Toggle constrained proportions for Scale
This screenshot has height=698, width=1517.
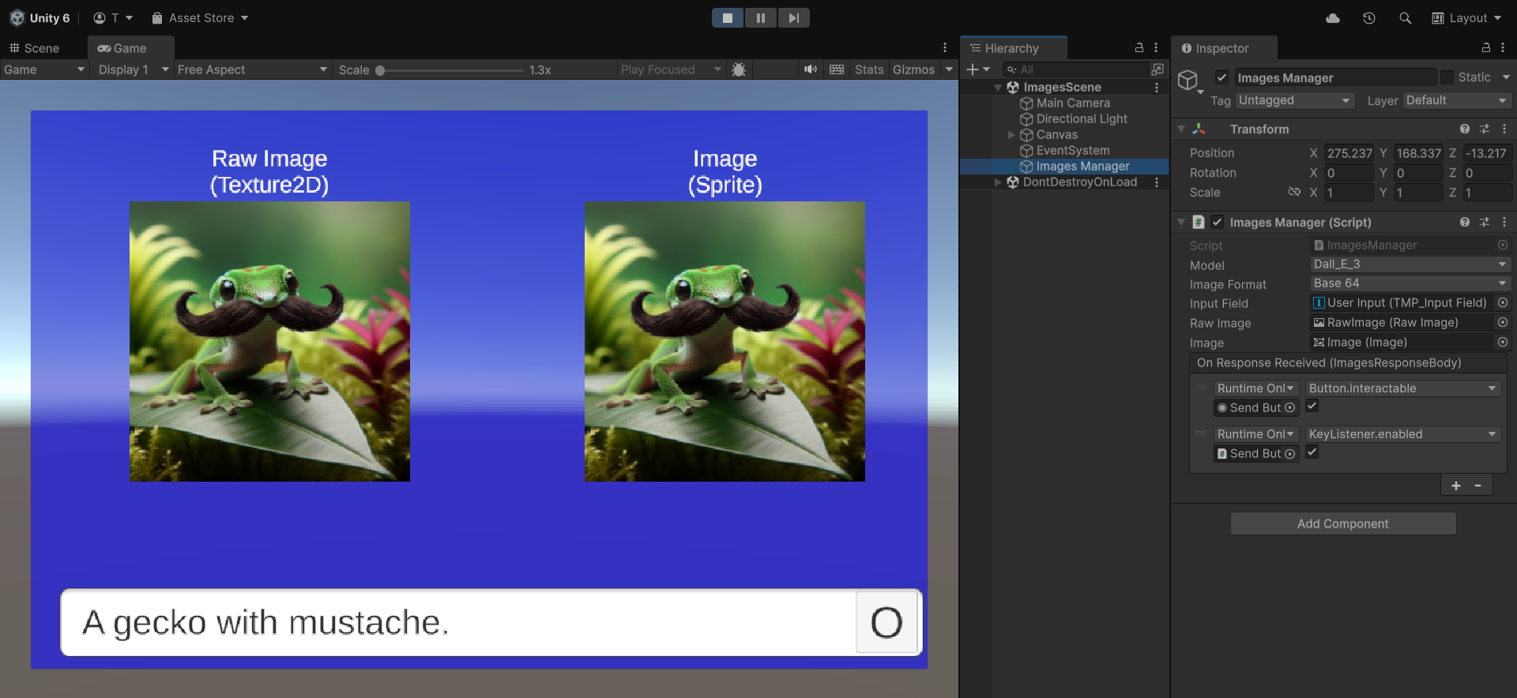click(1294, 192)
